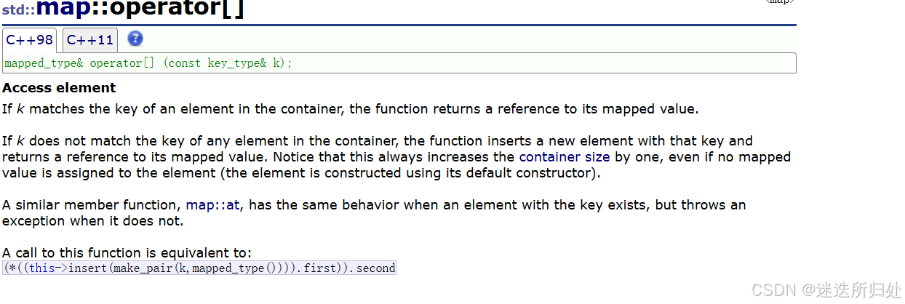
Task: Click the sentence "A call to this function is equivalent to"
Action: (x=127, y=253)
